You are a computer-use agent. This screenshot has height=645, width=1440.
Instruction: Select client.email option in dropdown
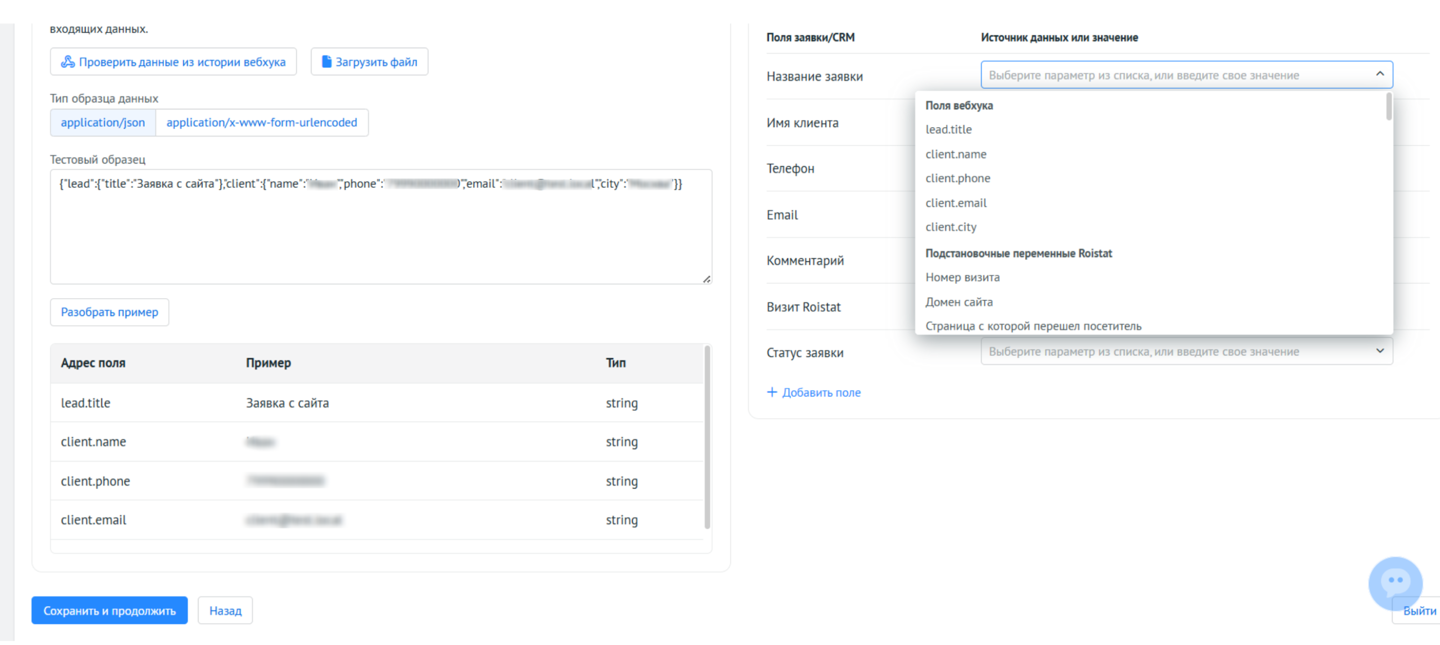coord(955,203)
